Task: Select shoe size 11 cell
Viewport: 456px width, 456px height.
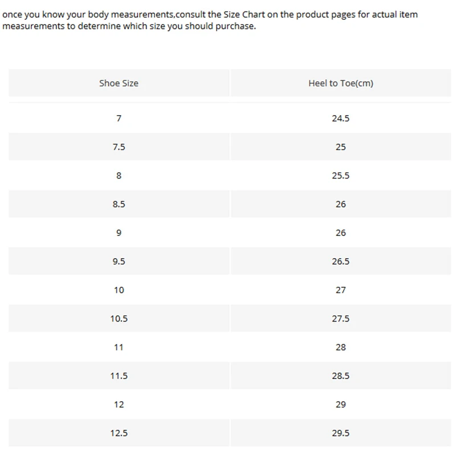Action: (x=119, y=347)
